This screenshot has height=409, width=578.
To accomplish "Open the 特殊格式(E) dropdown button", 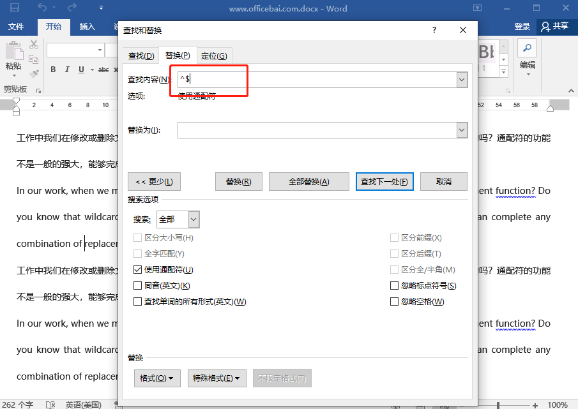I will [217, 378].
